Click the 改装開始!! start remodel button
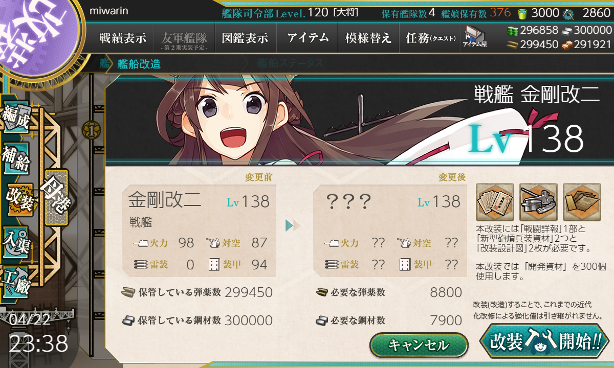 click(545, 341)
